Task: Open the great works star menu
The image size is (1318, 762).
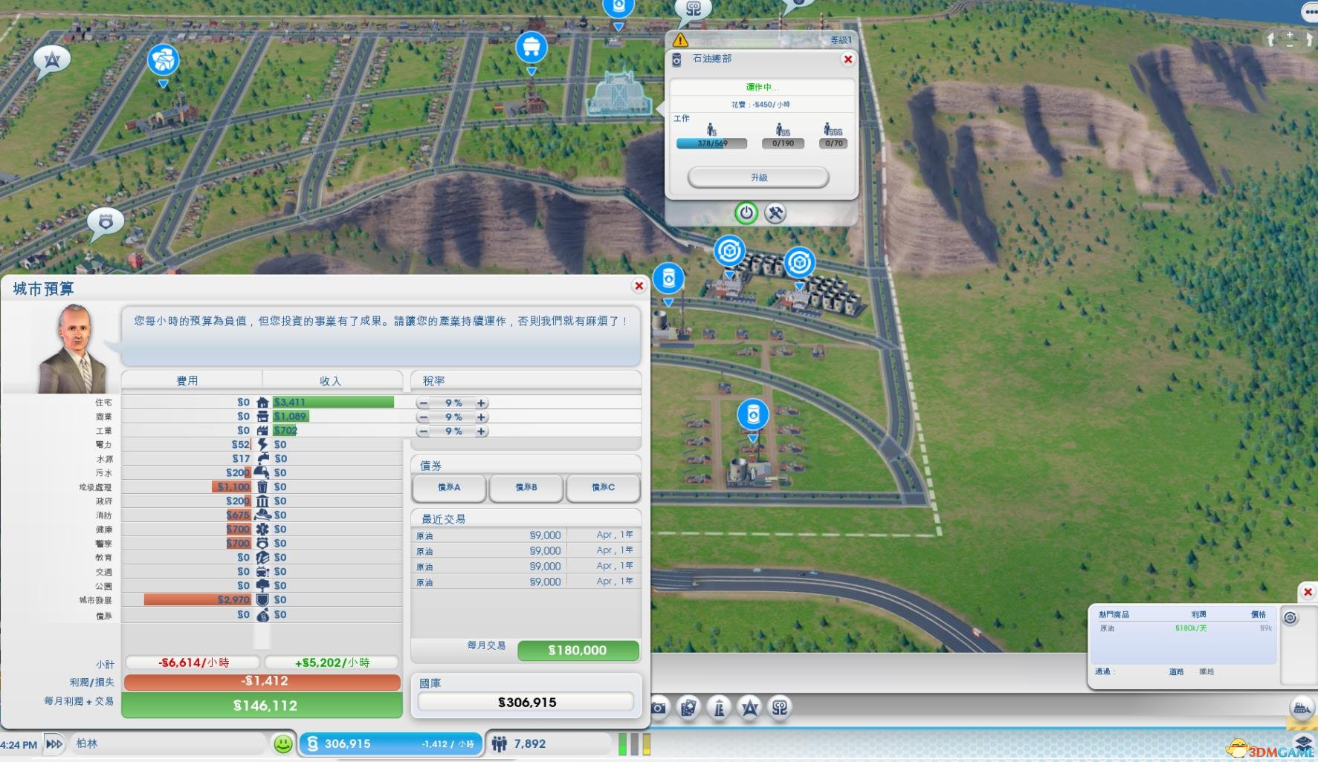Action: tap(749, 708)
